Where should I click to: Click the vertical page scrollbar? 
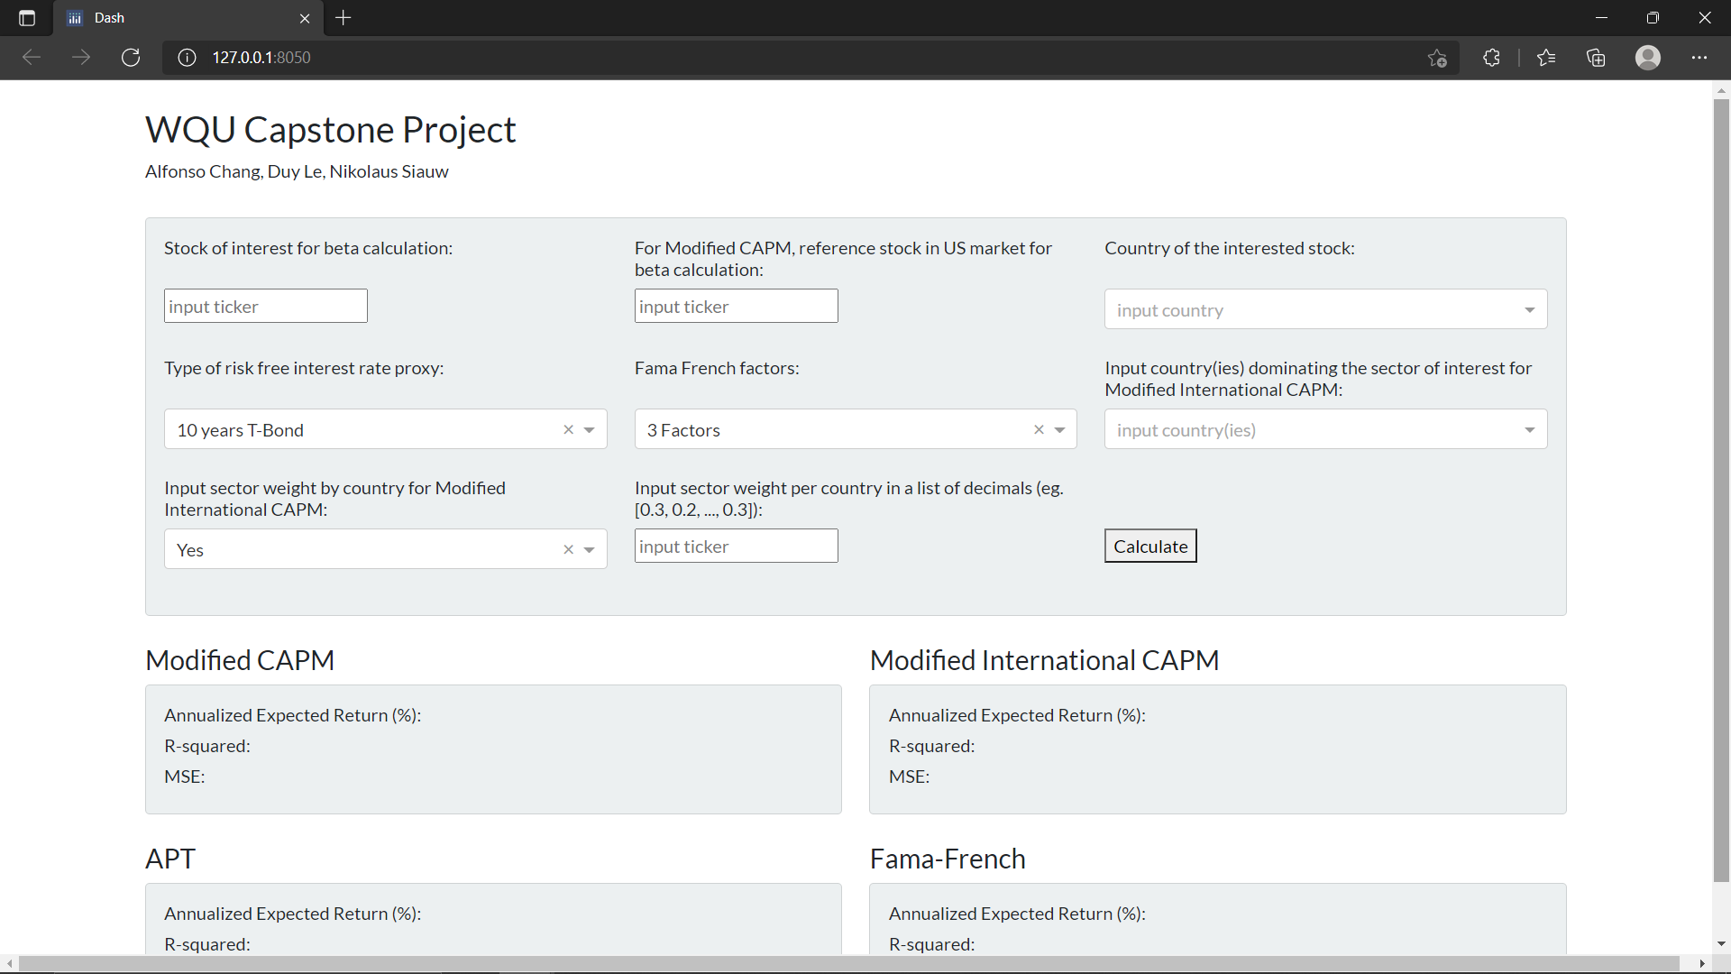point(1721,487)
